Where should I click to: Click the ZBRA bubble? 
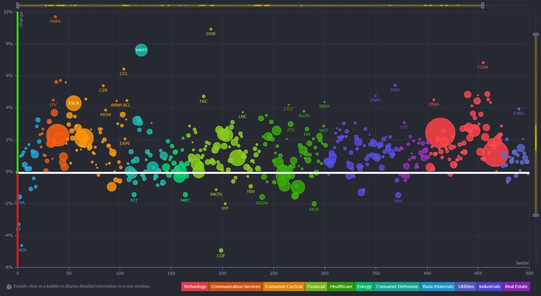coord(434,100)
